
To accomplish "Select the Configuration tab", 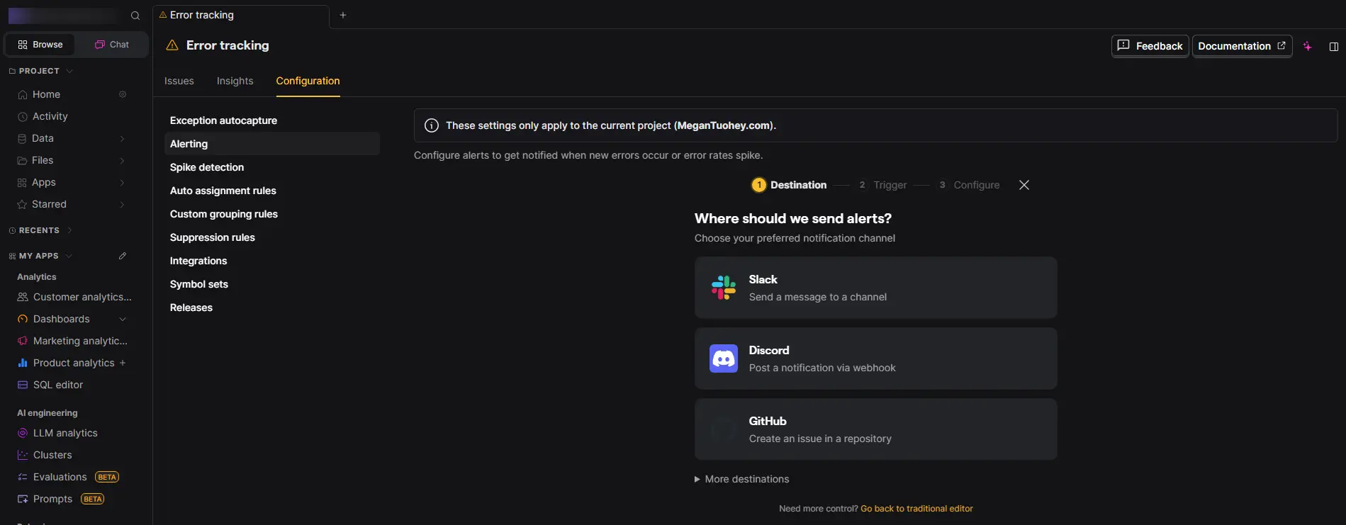I will pos(308,81).
